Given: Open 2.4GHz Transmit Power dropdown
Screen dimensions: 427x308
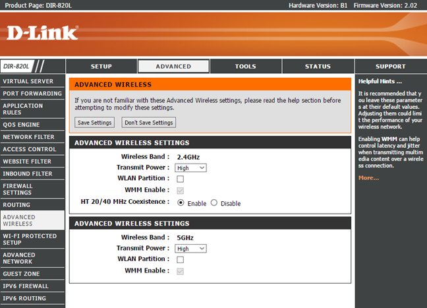Looking at the screenshot, I should point(190,168).
